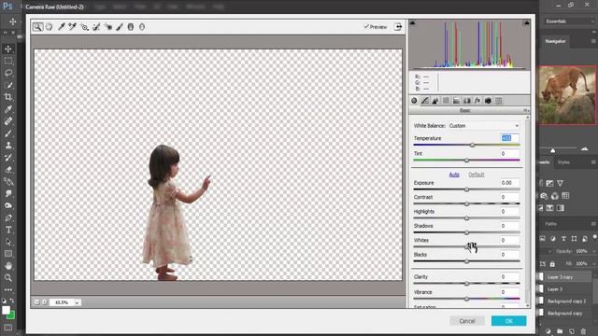Select Photoshop Type tool
The height and width of the screenshot is (336, 598).
tap(8, 230)
